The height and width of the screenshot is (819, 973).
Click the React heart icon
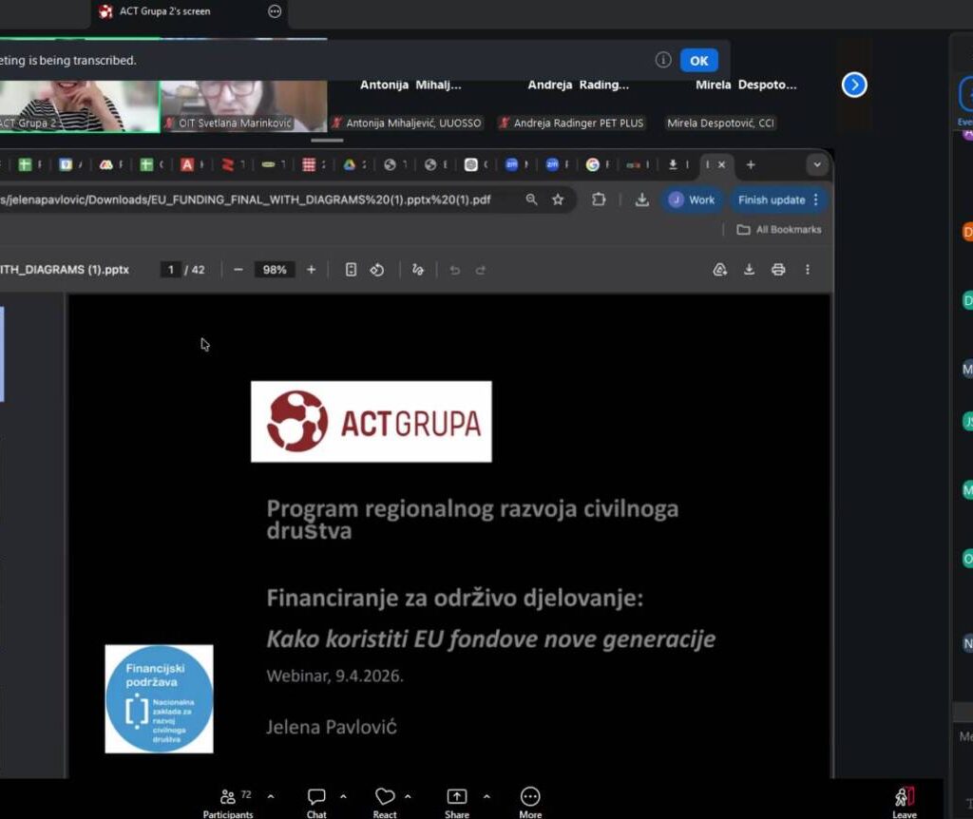[x=385, y=797]
